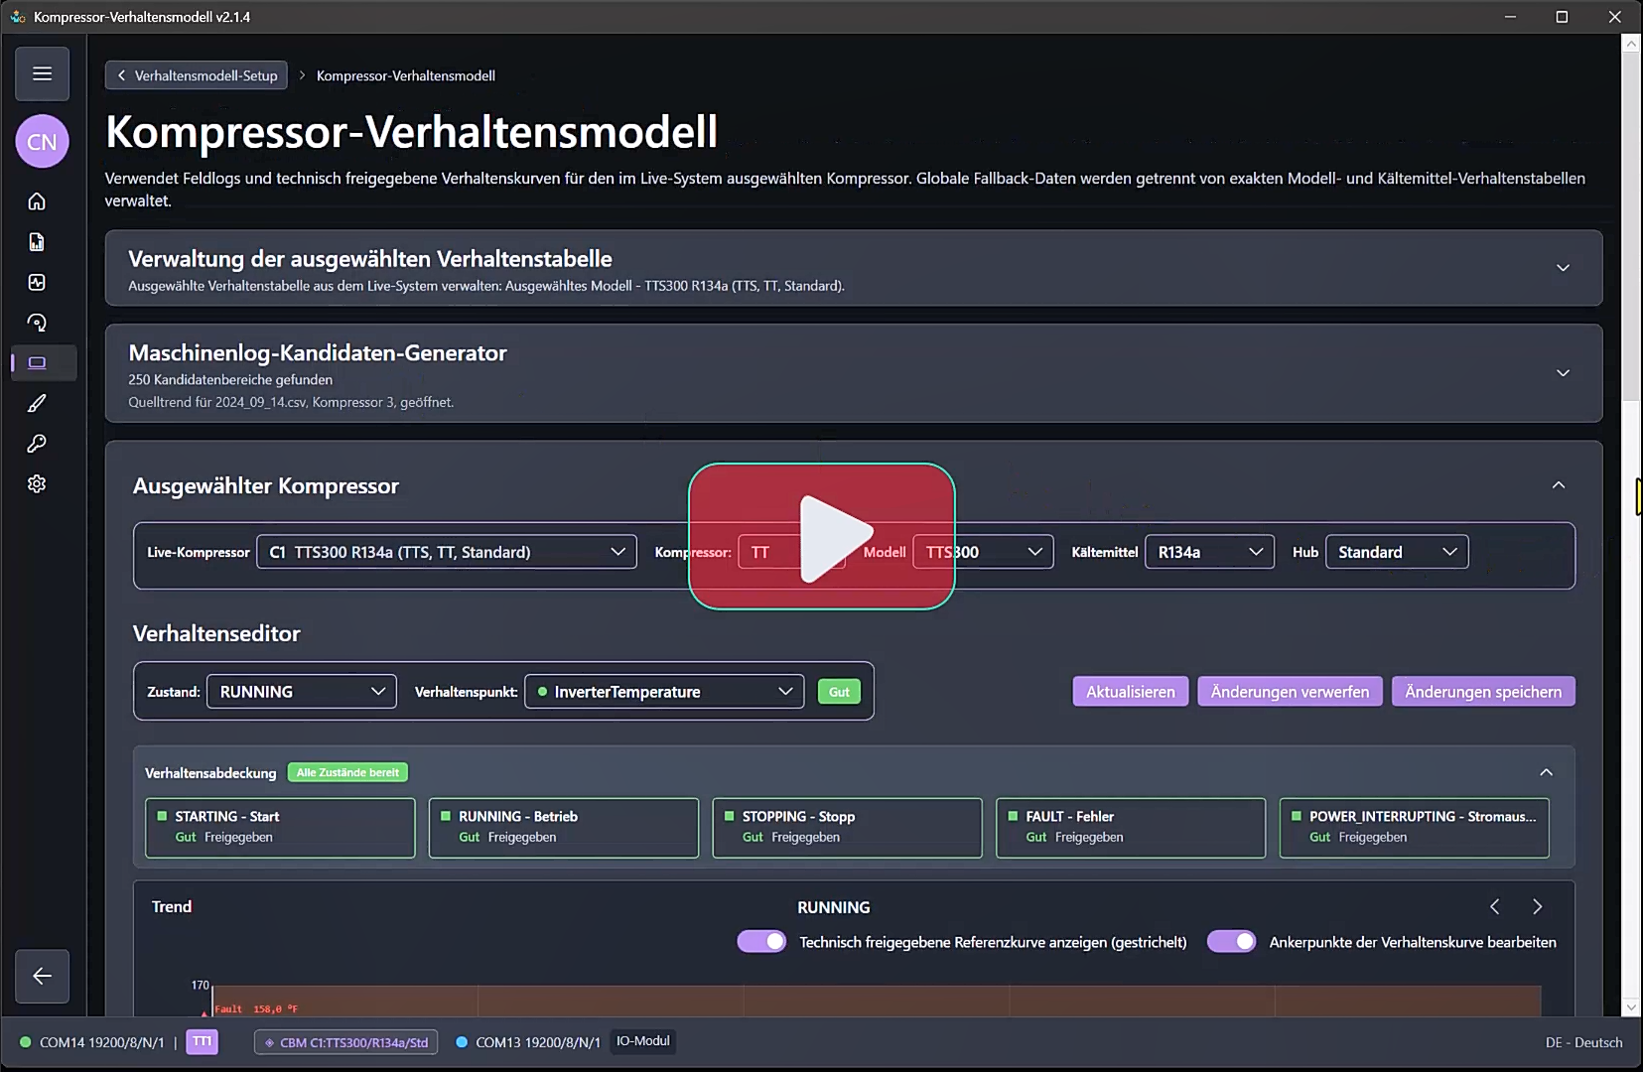
Task: Click Änderungen speichern button
Action: click(x=1483, y=692)
